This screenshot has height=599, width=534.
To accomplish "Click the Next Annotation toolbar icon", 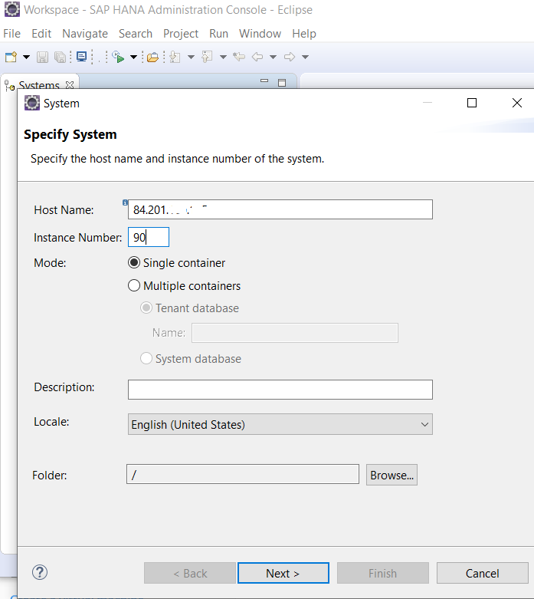I will [175, 57].
